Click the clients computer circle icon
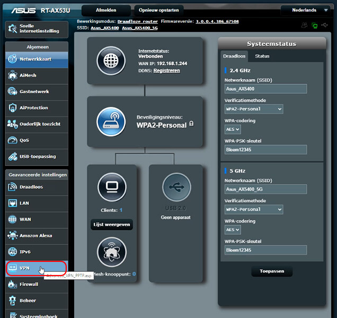Viewport: 337px width, 318px height. 112,187
